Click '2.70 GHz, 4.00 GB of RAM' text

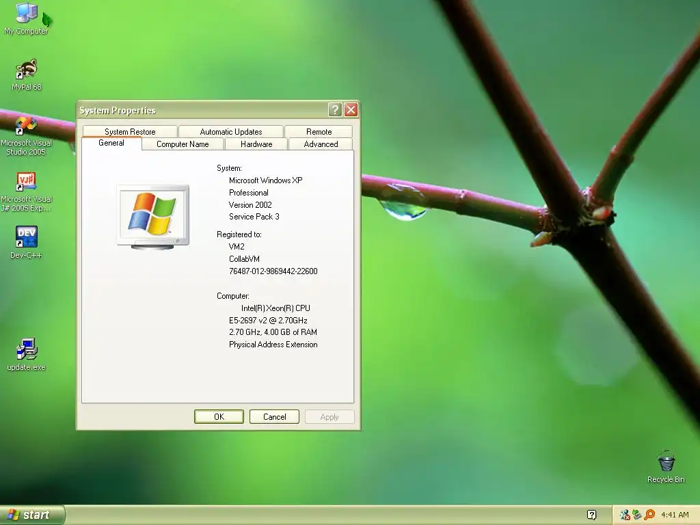pyautogui.click(x=273, y=332)
